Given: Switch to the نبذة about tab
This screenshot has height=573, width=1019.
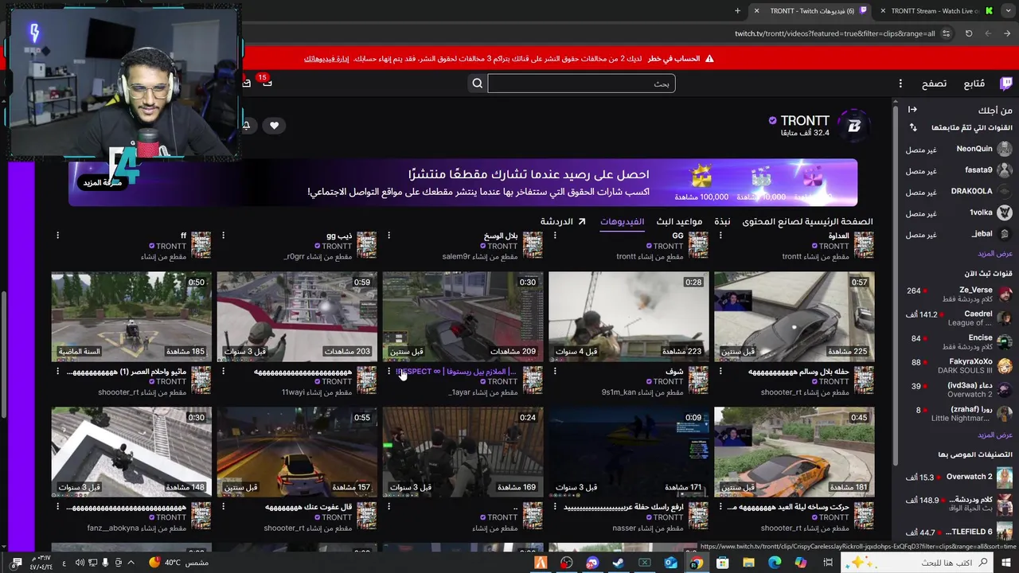Looking at the screenshot, I should 722,221.
